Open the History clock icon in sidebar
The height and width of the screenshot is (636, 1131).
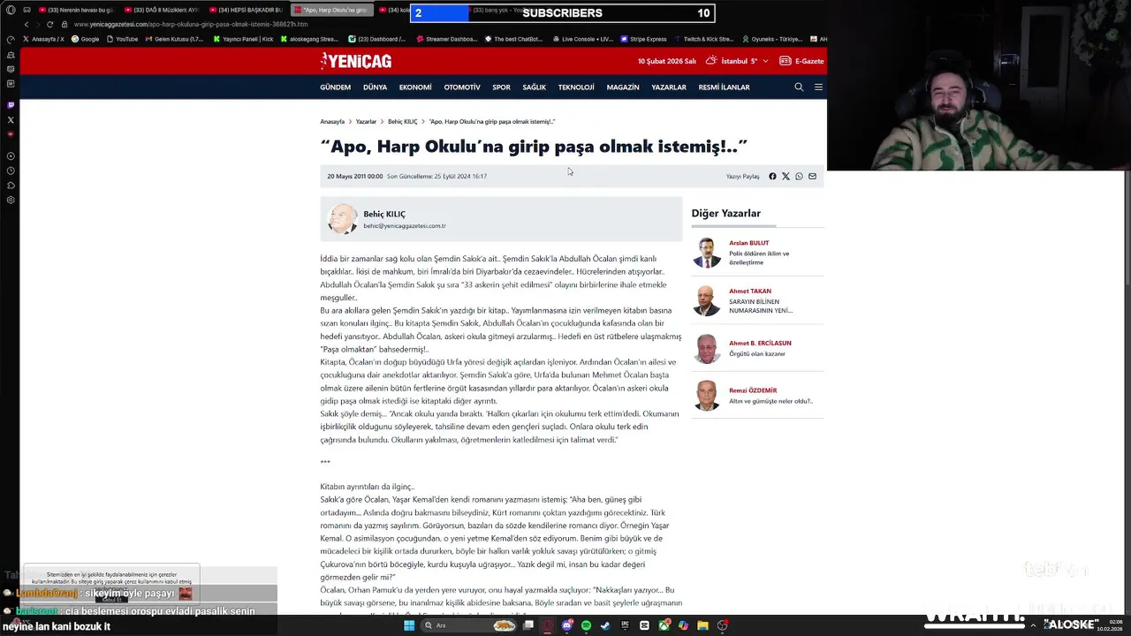[11, 170]
